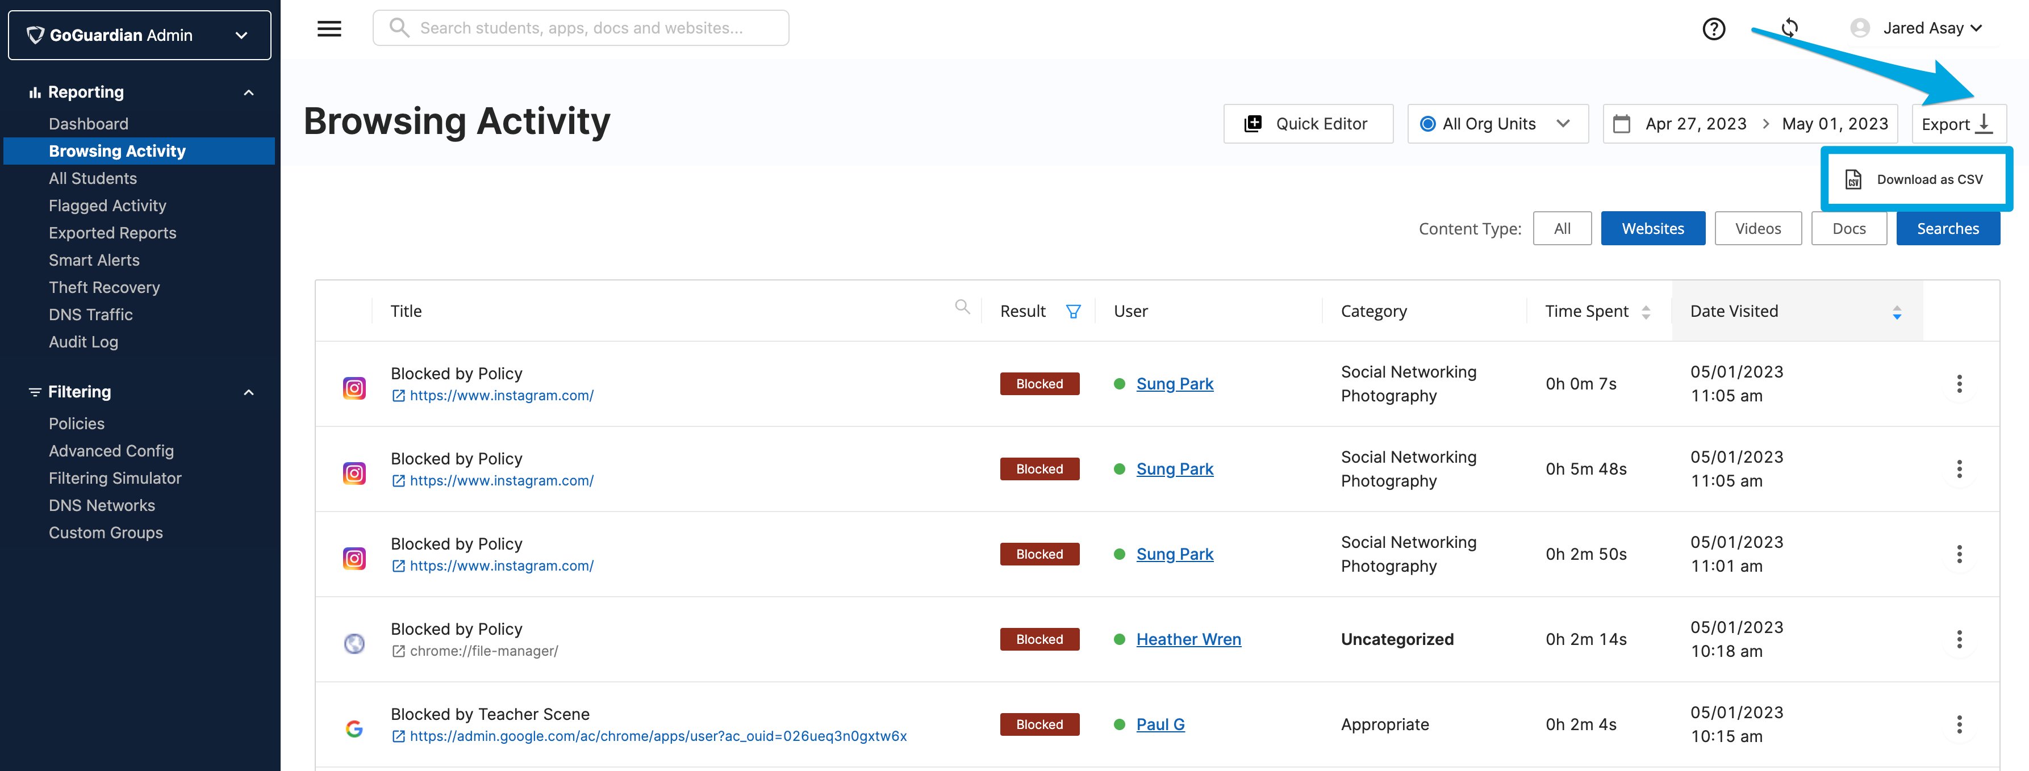Viewport: 2029px width, 771px height.
Task: Click the help question mark icon
Action: 1713,29
